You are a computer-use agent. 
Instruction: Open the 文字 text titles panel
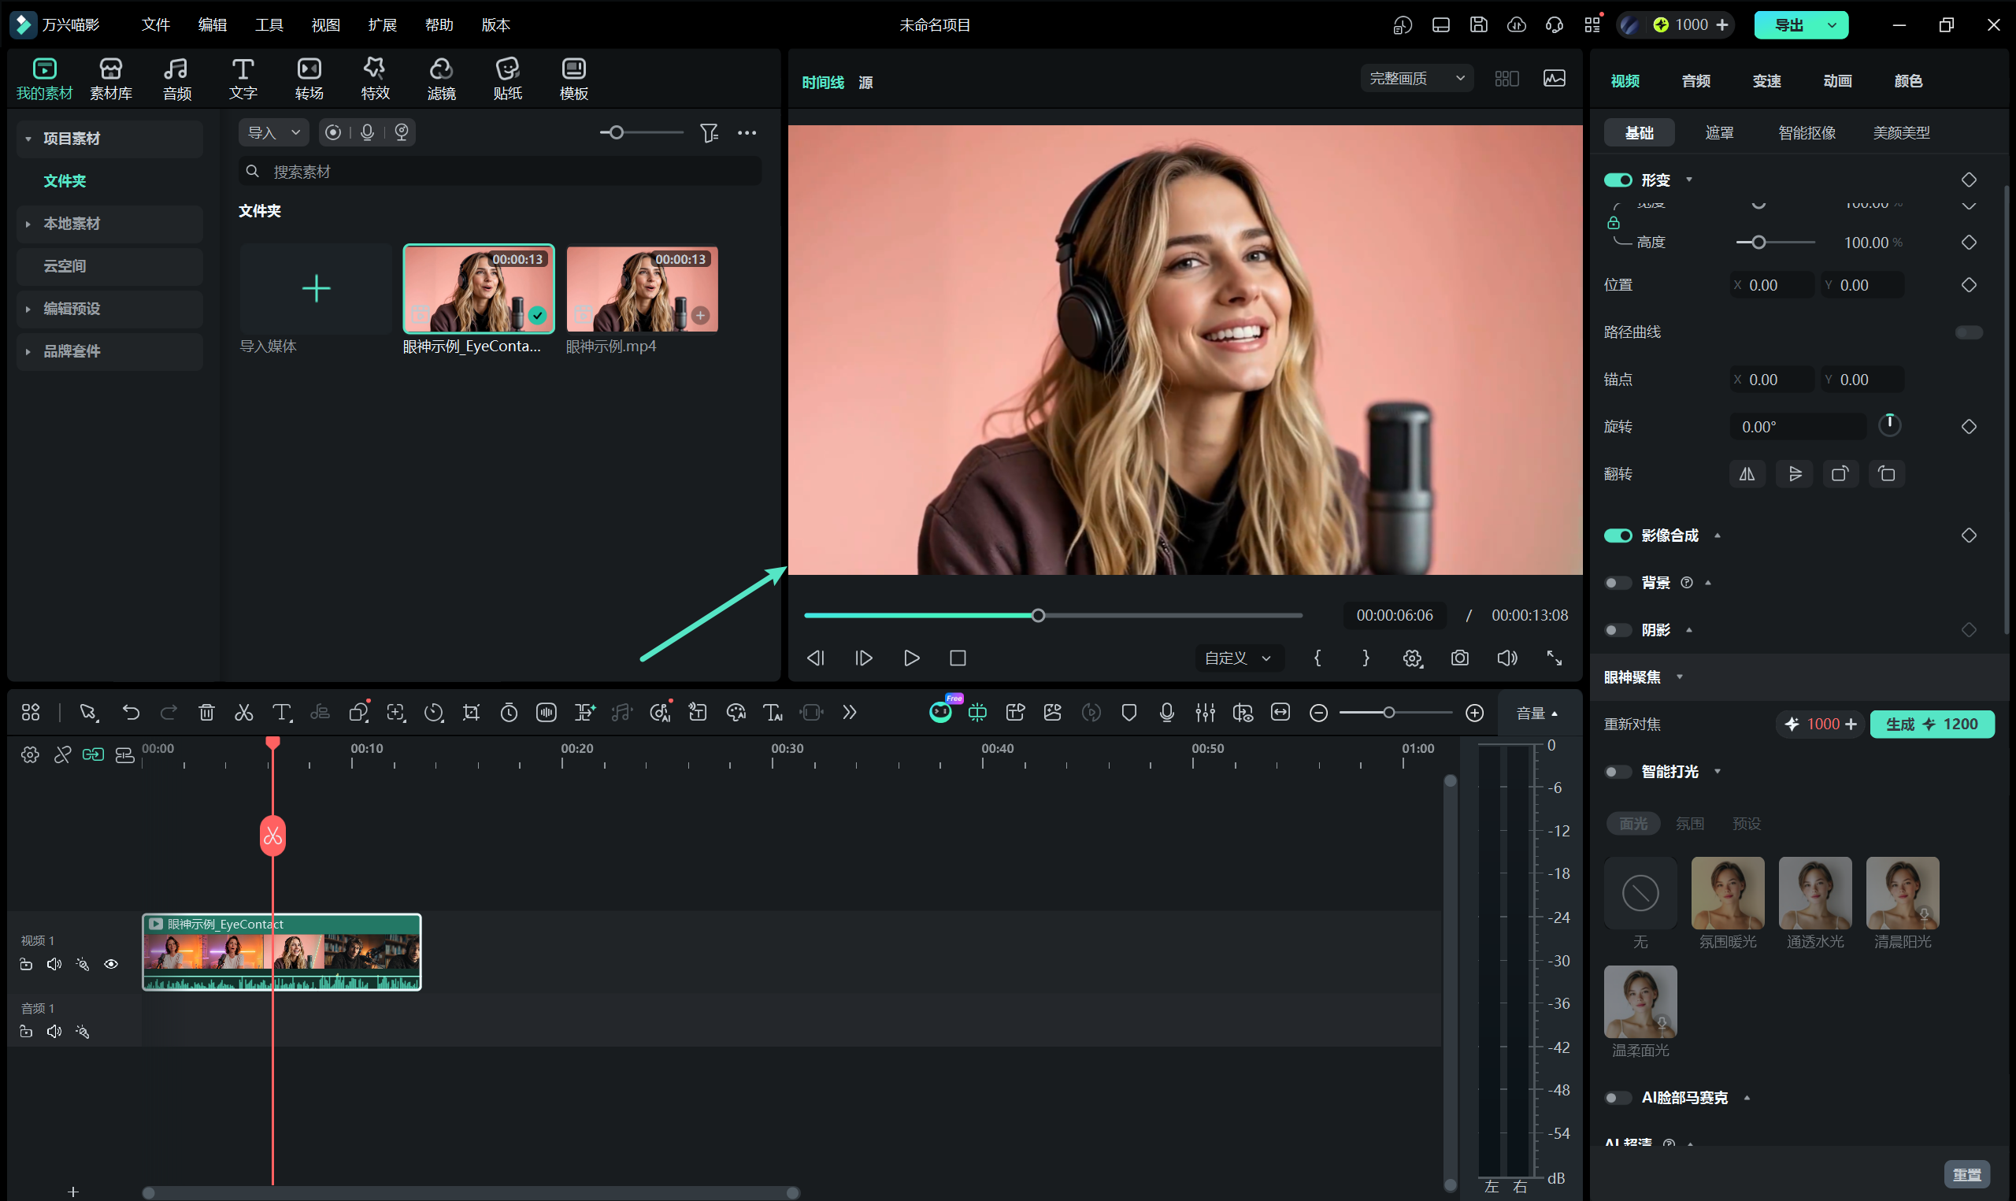(243, 79)
